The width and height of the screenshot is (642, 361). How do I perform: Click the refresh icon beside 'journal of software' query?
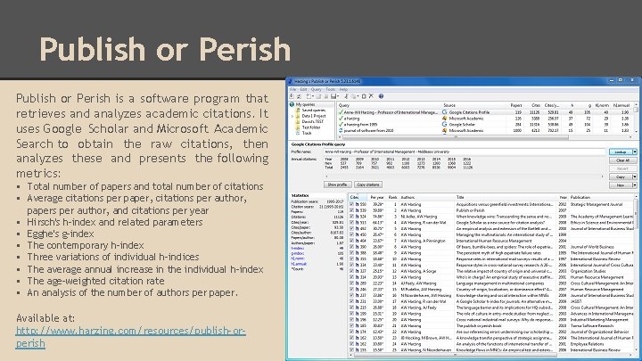[341, 130]
